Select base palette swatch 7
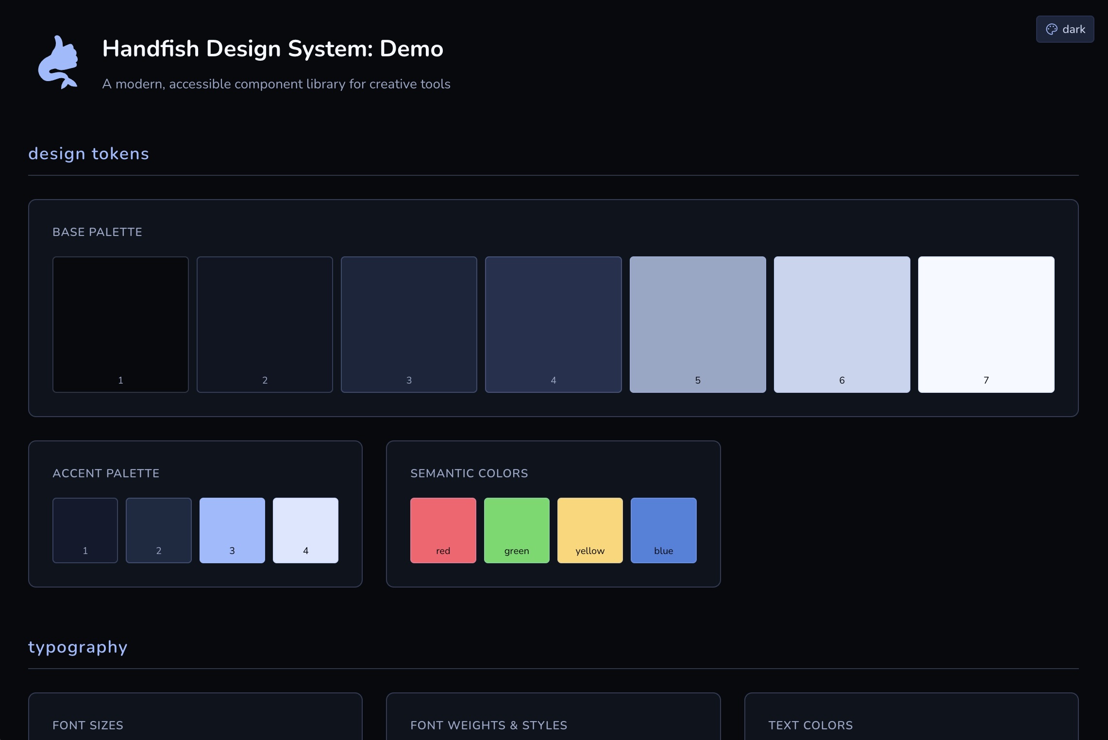 click(x=986, y=324)
